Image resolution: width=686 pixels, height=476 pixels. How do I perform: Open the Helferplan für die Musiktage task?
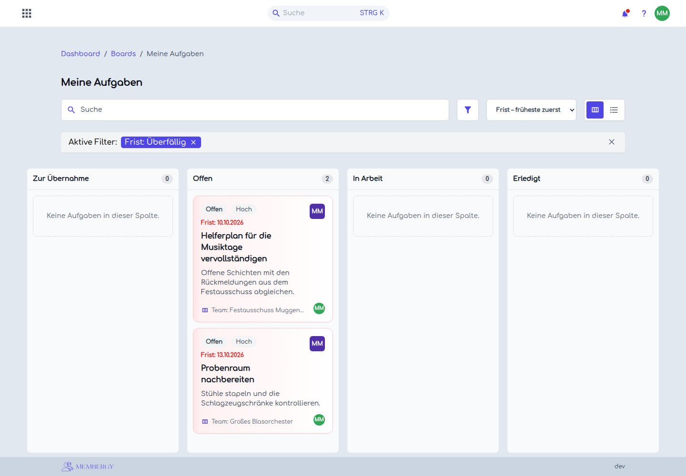coord(236,247)
